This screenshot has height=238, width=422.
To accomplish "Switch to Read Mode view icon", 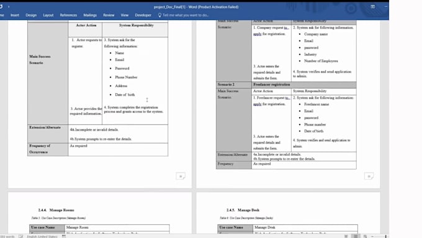I will [x=346, y=236].
